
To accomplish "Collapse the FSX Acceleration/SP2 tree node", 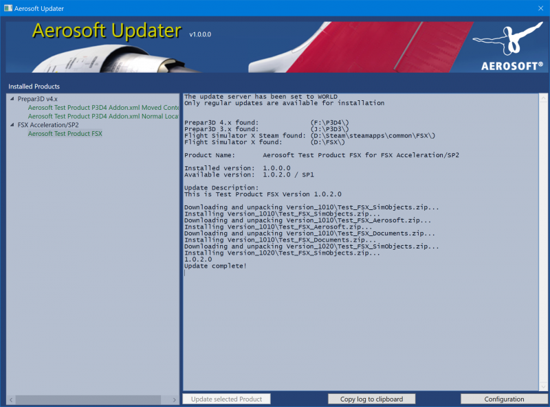I will [x=12, y=125].
